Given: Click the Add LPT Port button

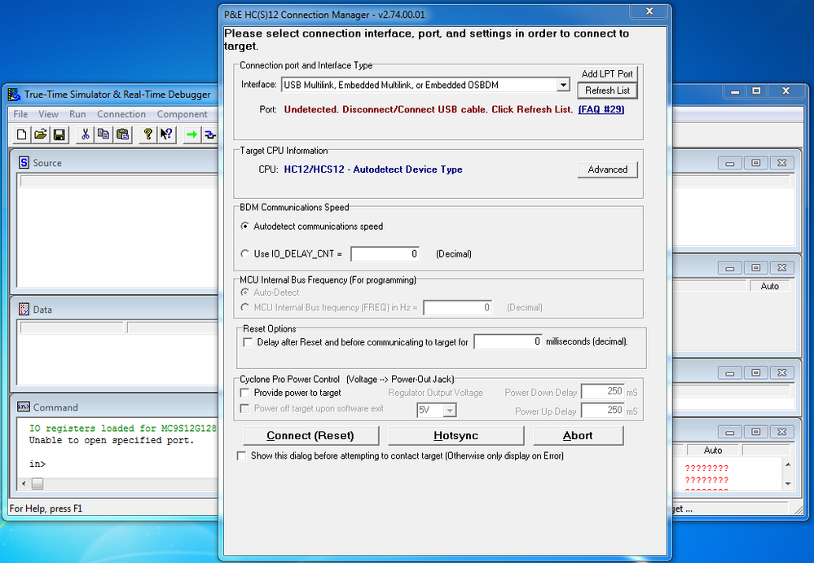Looking at the screenshot, I should 607,73.
